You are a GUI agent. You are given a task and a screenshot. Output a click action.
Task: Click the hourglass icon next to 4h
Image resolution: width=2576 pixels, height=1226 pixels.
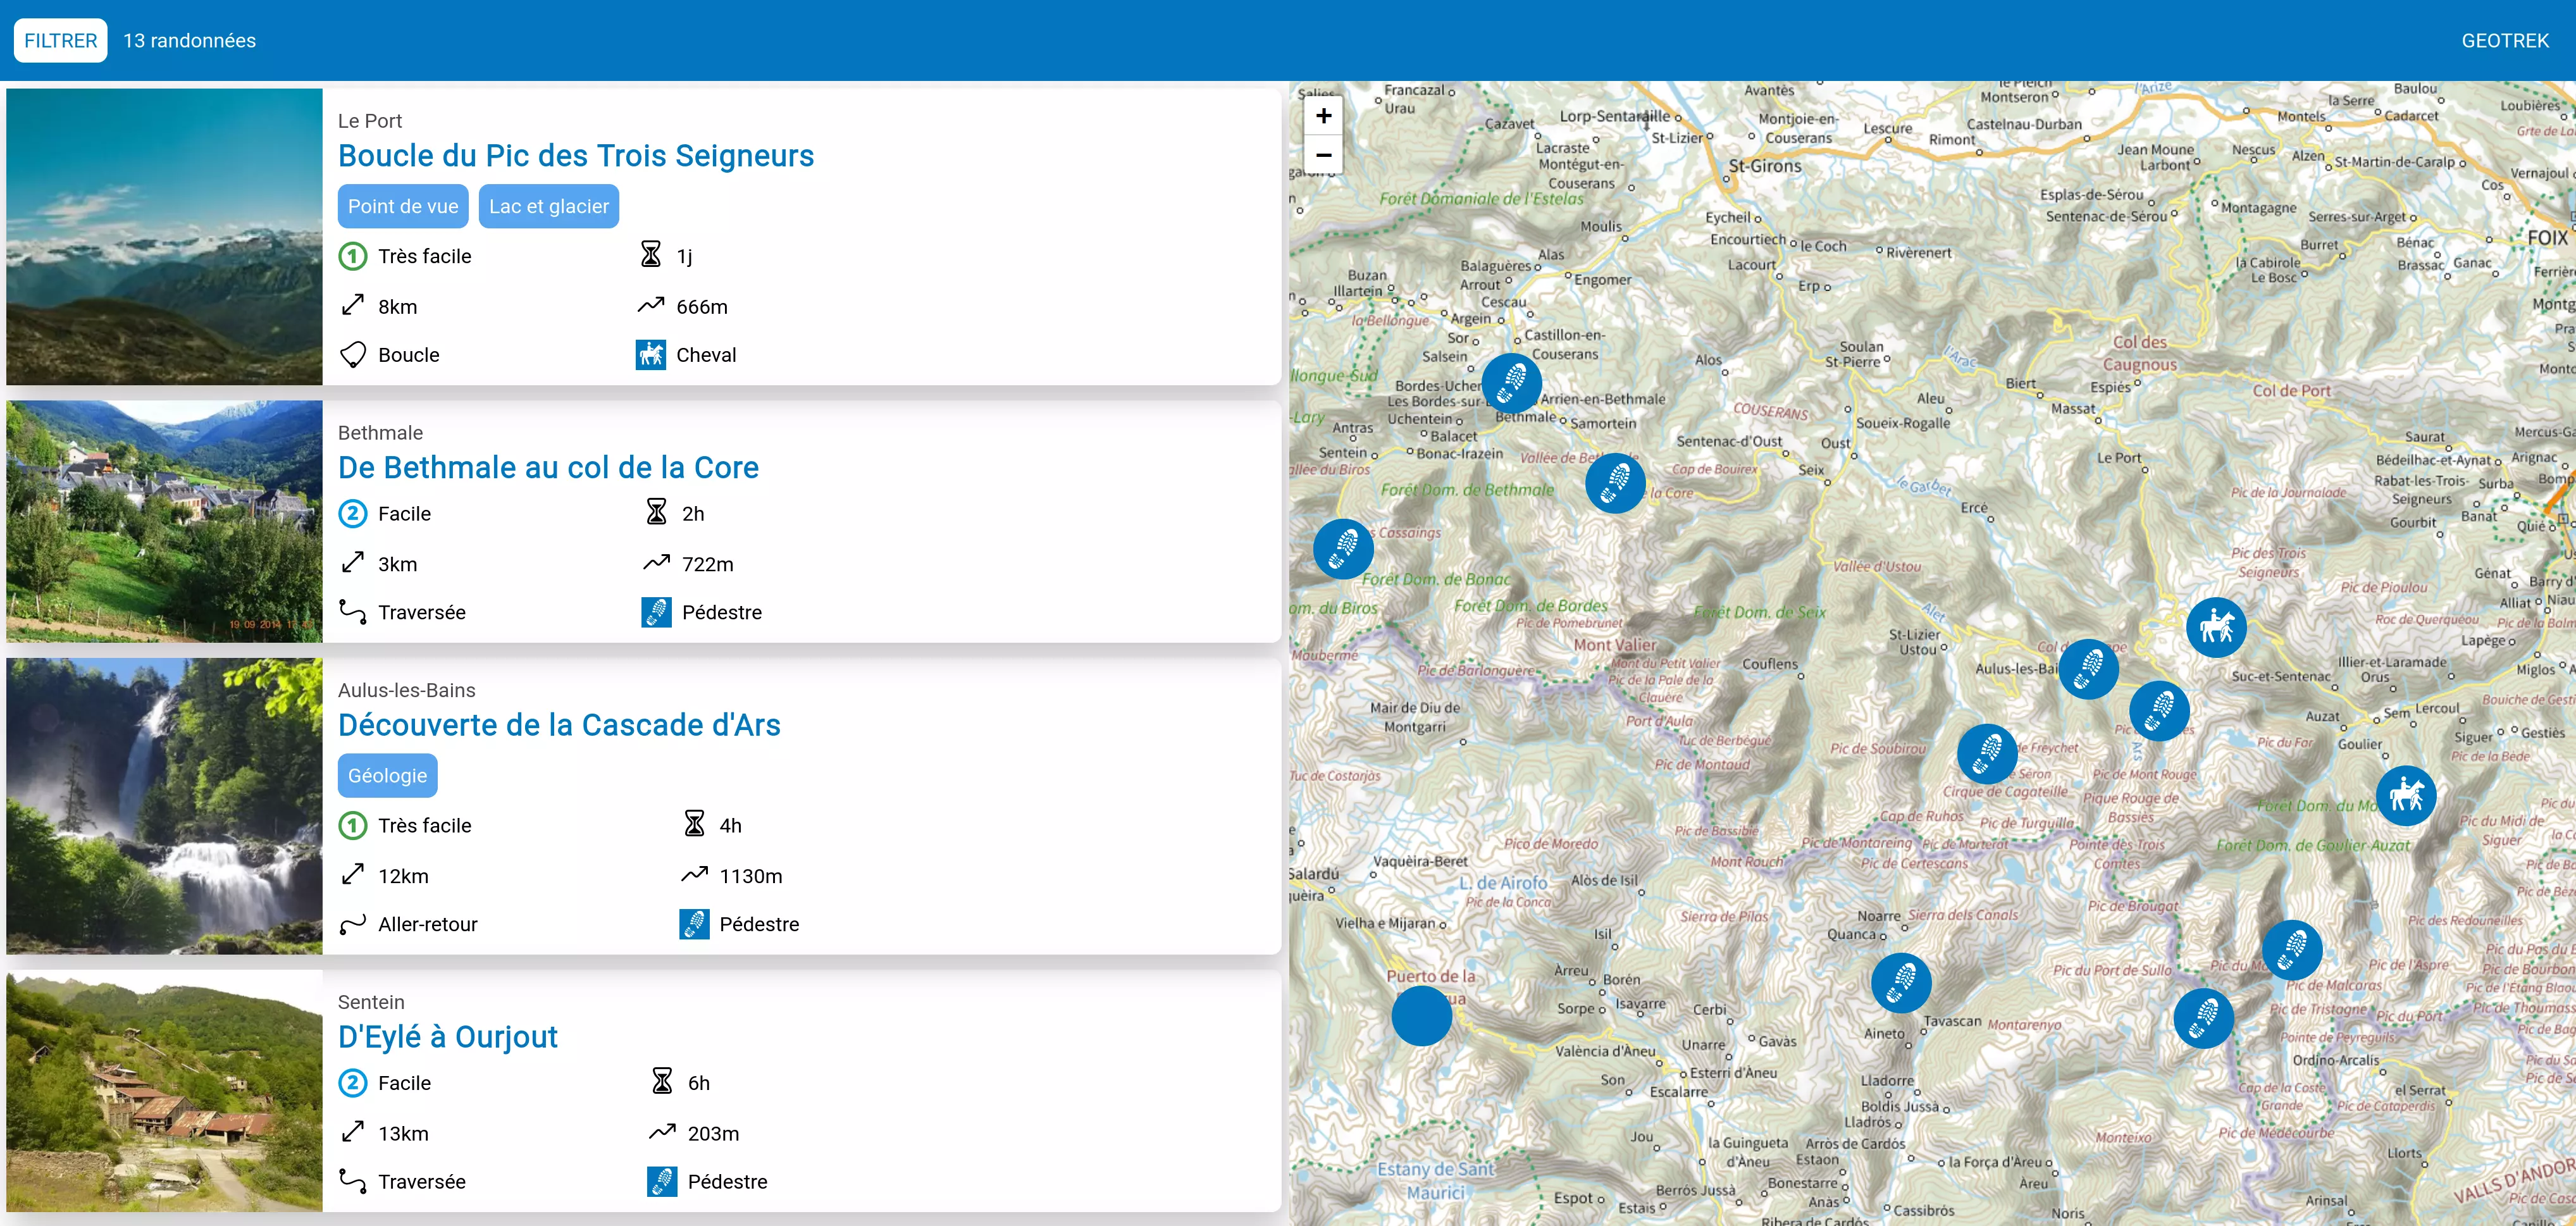click(694, 824)
